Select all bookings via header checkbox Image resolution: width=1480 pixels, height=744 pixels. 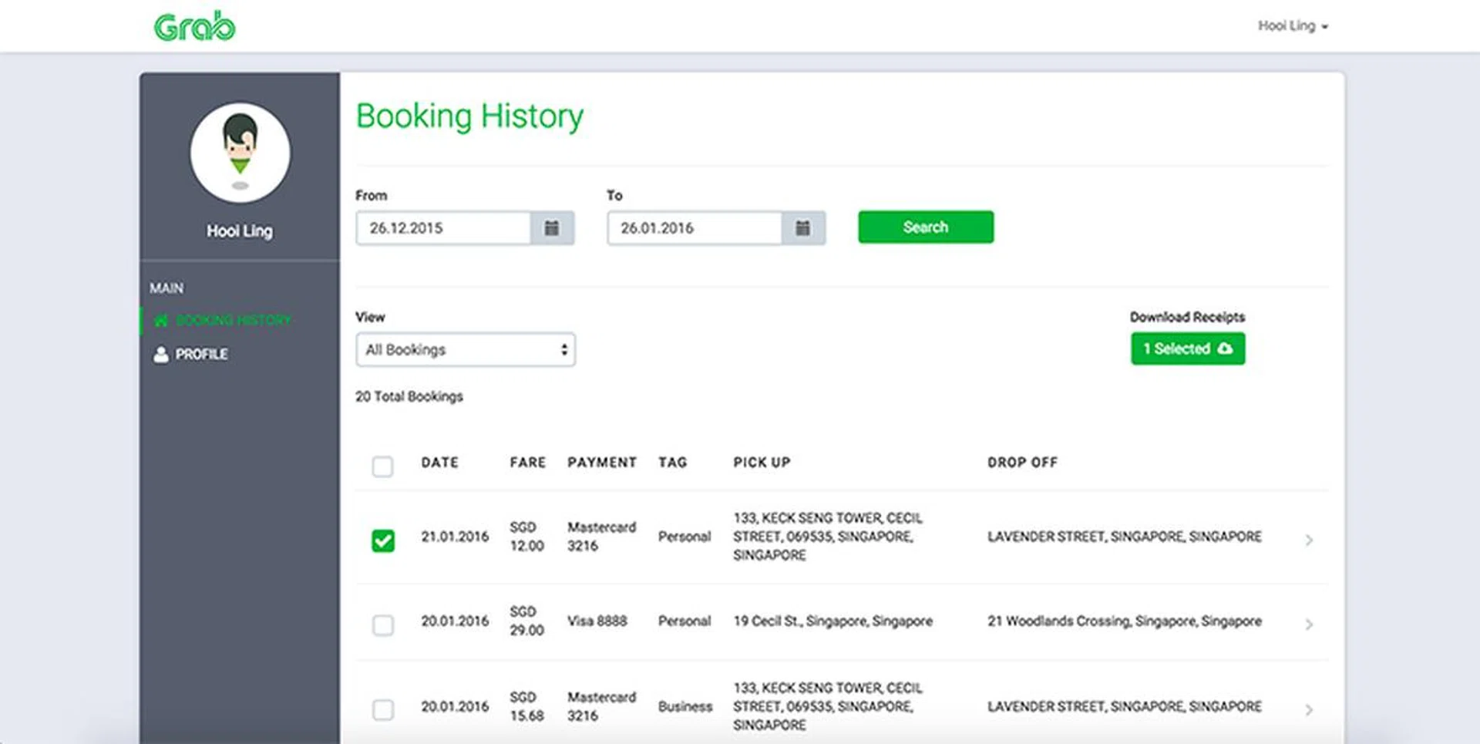click(382, 466)
